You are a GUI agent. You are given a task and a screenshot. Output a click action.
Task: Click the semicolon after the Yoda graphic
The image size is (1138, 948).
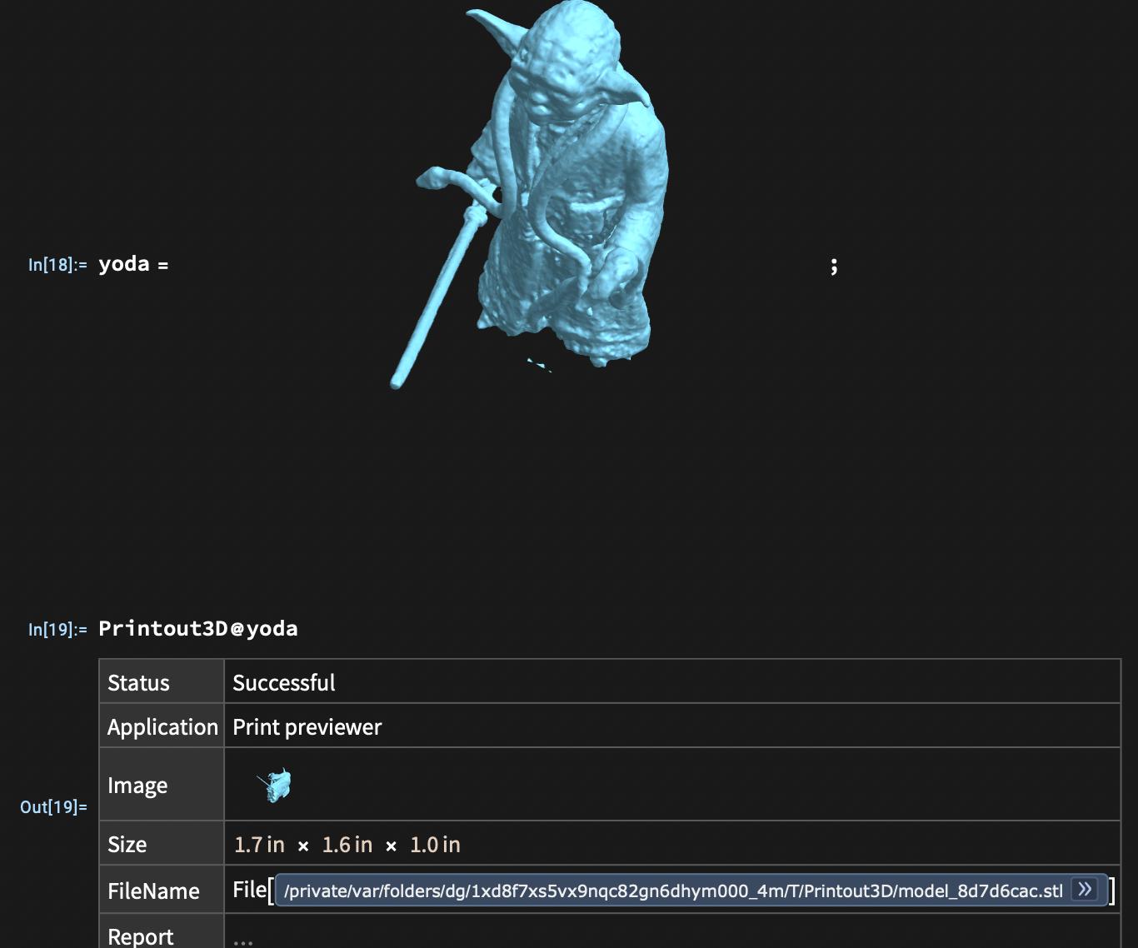(833, 266)
